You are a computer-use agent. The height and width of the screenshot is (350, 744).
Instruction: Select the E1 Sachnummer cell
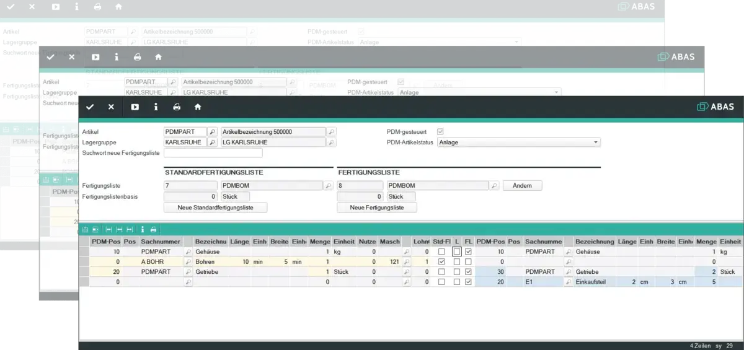(542, 282)
